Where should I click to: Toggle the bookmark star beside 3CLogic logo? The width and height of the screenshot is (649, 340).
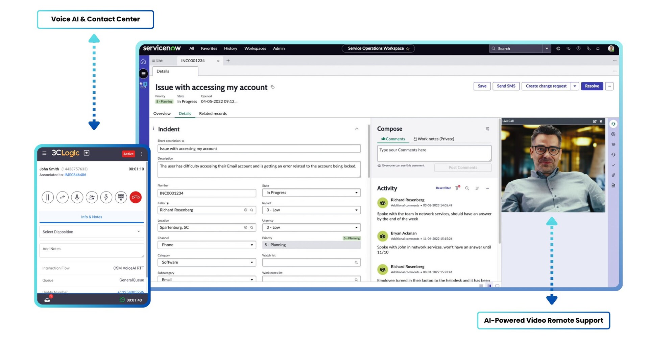(87, 153)
